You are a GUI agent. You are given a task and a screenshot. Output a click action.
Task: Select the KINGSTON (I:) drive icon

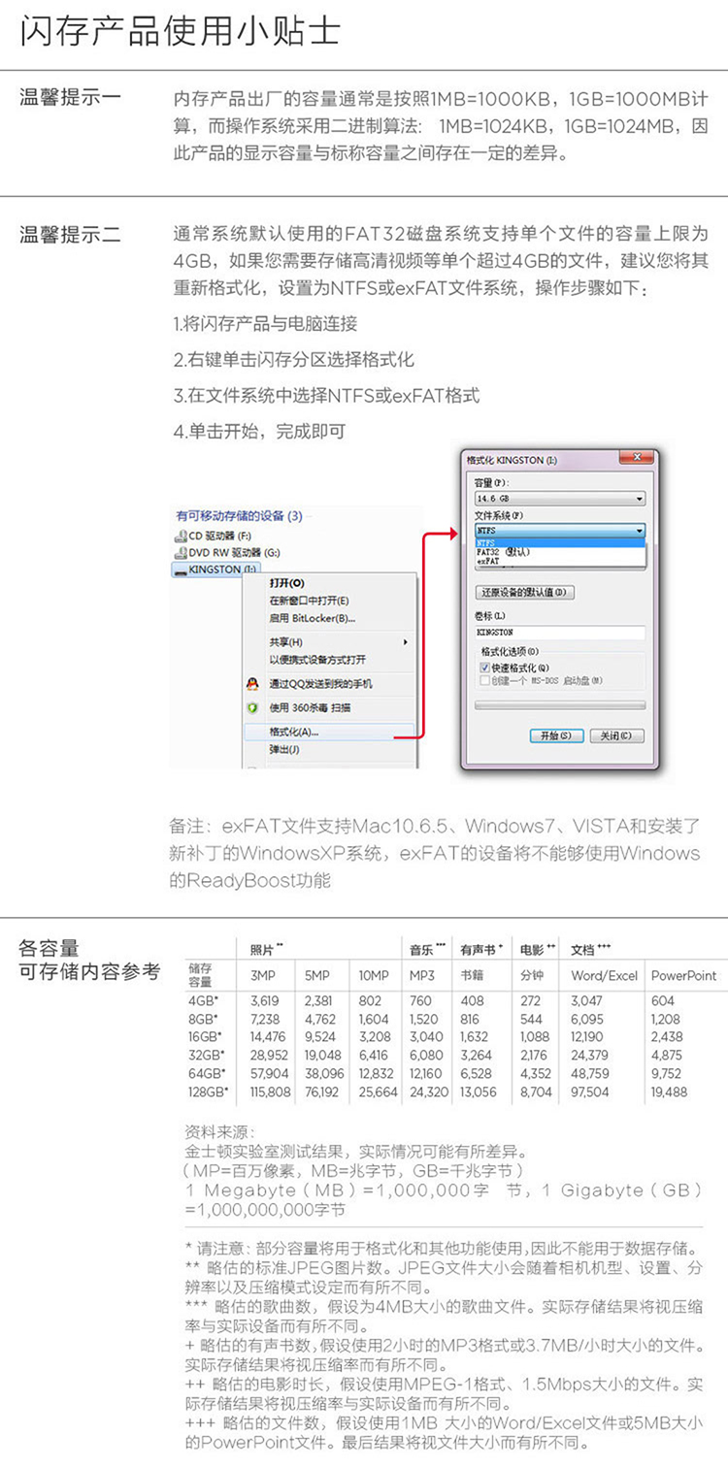click(181, 570)
